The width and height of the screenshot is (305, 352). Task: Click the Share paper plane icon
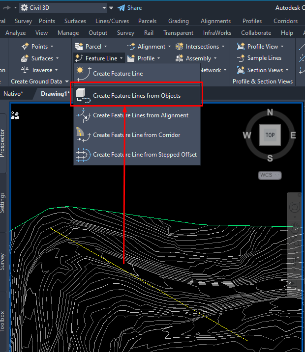(121, 8)
